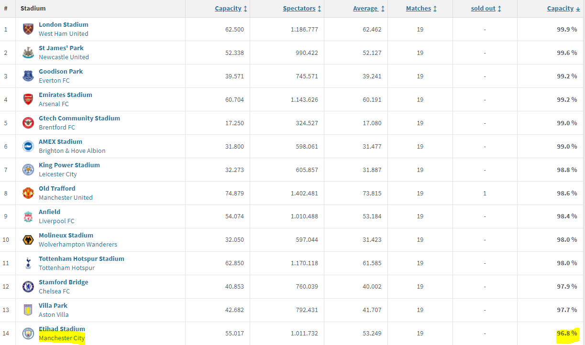Open the St James' Park link
This screenshot has width=585, height=345.
tap(61, 48)
